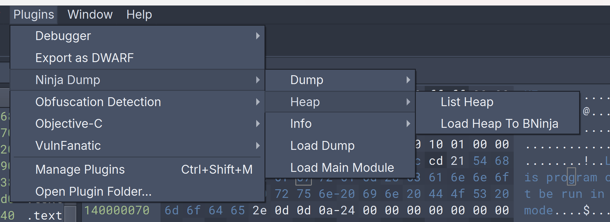Expand the Debugger submenu arrow
Image resolution: width=610 pixels, height=222 pixels.
[258, 36]
